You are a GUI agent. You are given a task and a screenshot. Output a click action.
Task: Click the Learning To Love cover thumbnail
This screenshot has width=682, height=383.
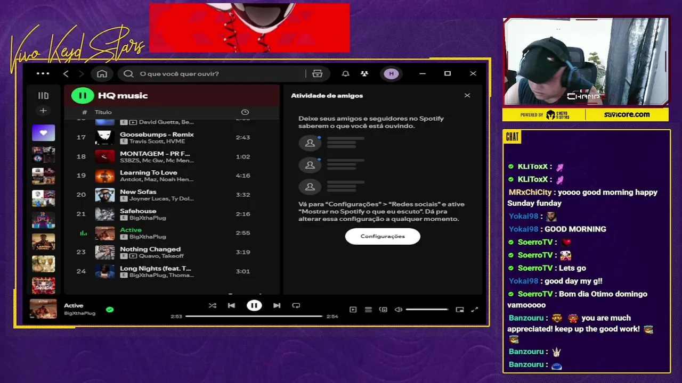(105, 176)
